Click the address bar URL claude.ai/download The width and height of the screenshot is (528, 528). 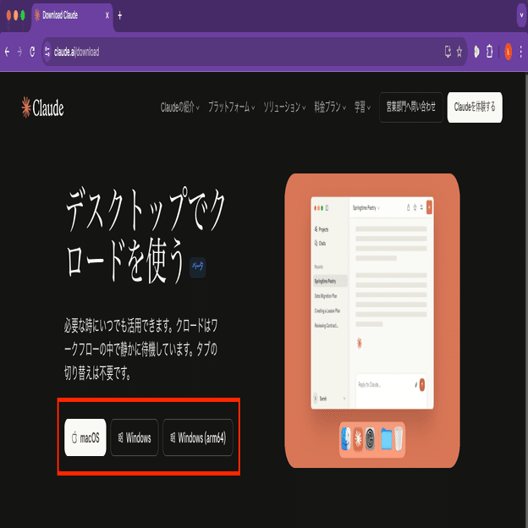point(77,52)
